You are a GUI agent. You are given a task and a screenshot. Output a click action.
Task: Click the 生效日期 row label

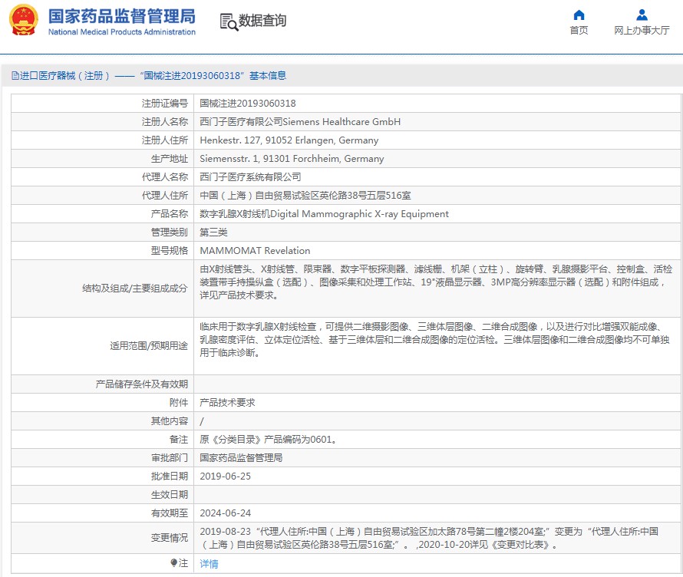170,495
